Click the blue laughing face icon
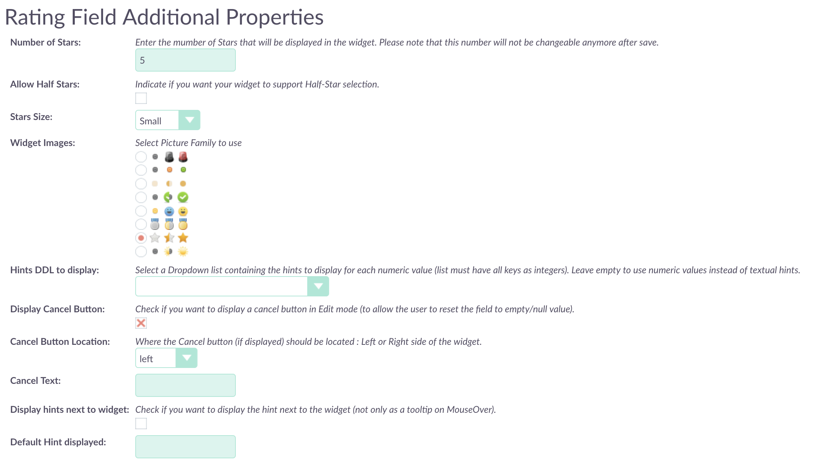 pos(169,211)
